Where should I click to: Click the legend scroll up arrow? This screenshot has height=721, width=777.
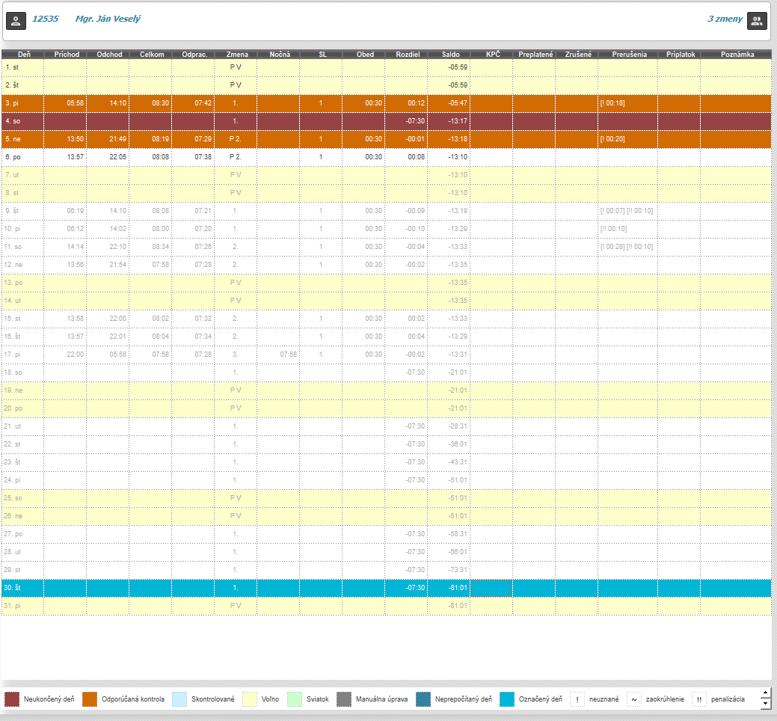pyautogui.click(x=765, y=693)
